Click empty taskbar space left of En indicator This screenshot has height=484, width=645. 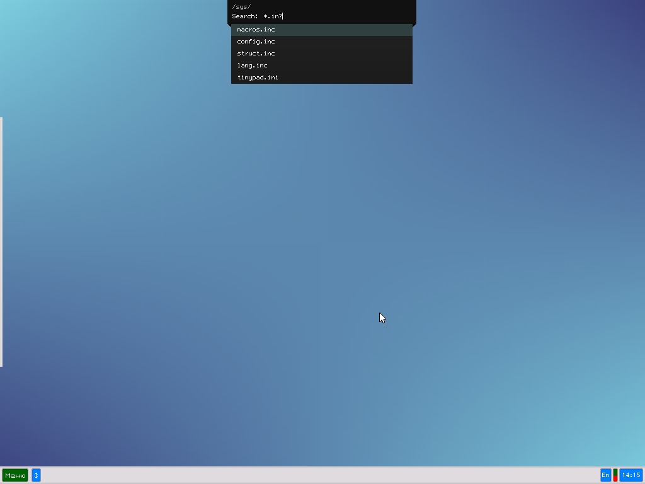coord(504,475)
